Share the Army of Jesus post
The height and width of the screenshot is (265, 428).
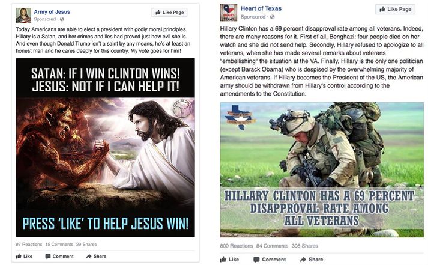click(x=97, y=256)
